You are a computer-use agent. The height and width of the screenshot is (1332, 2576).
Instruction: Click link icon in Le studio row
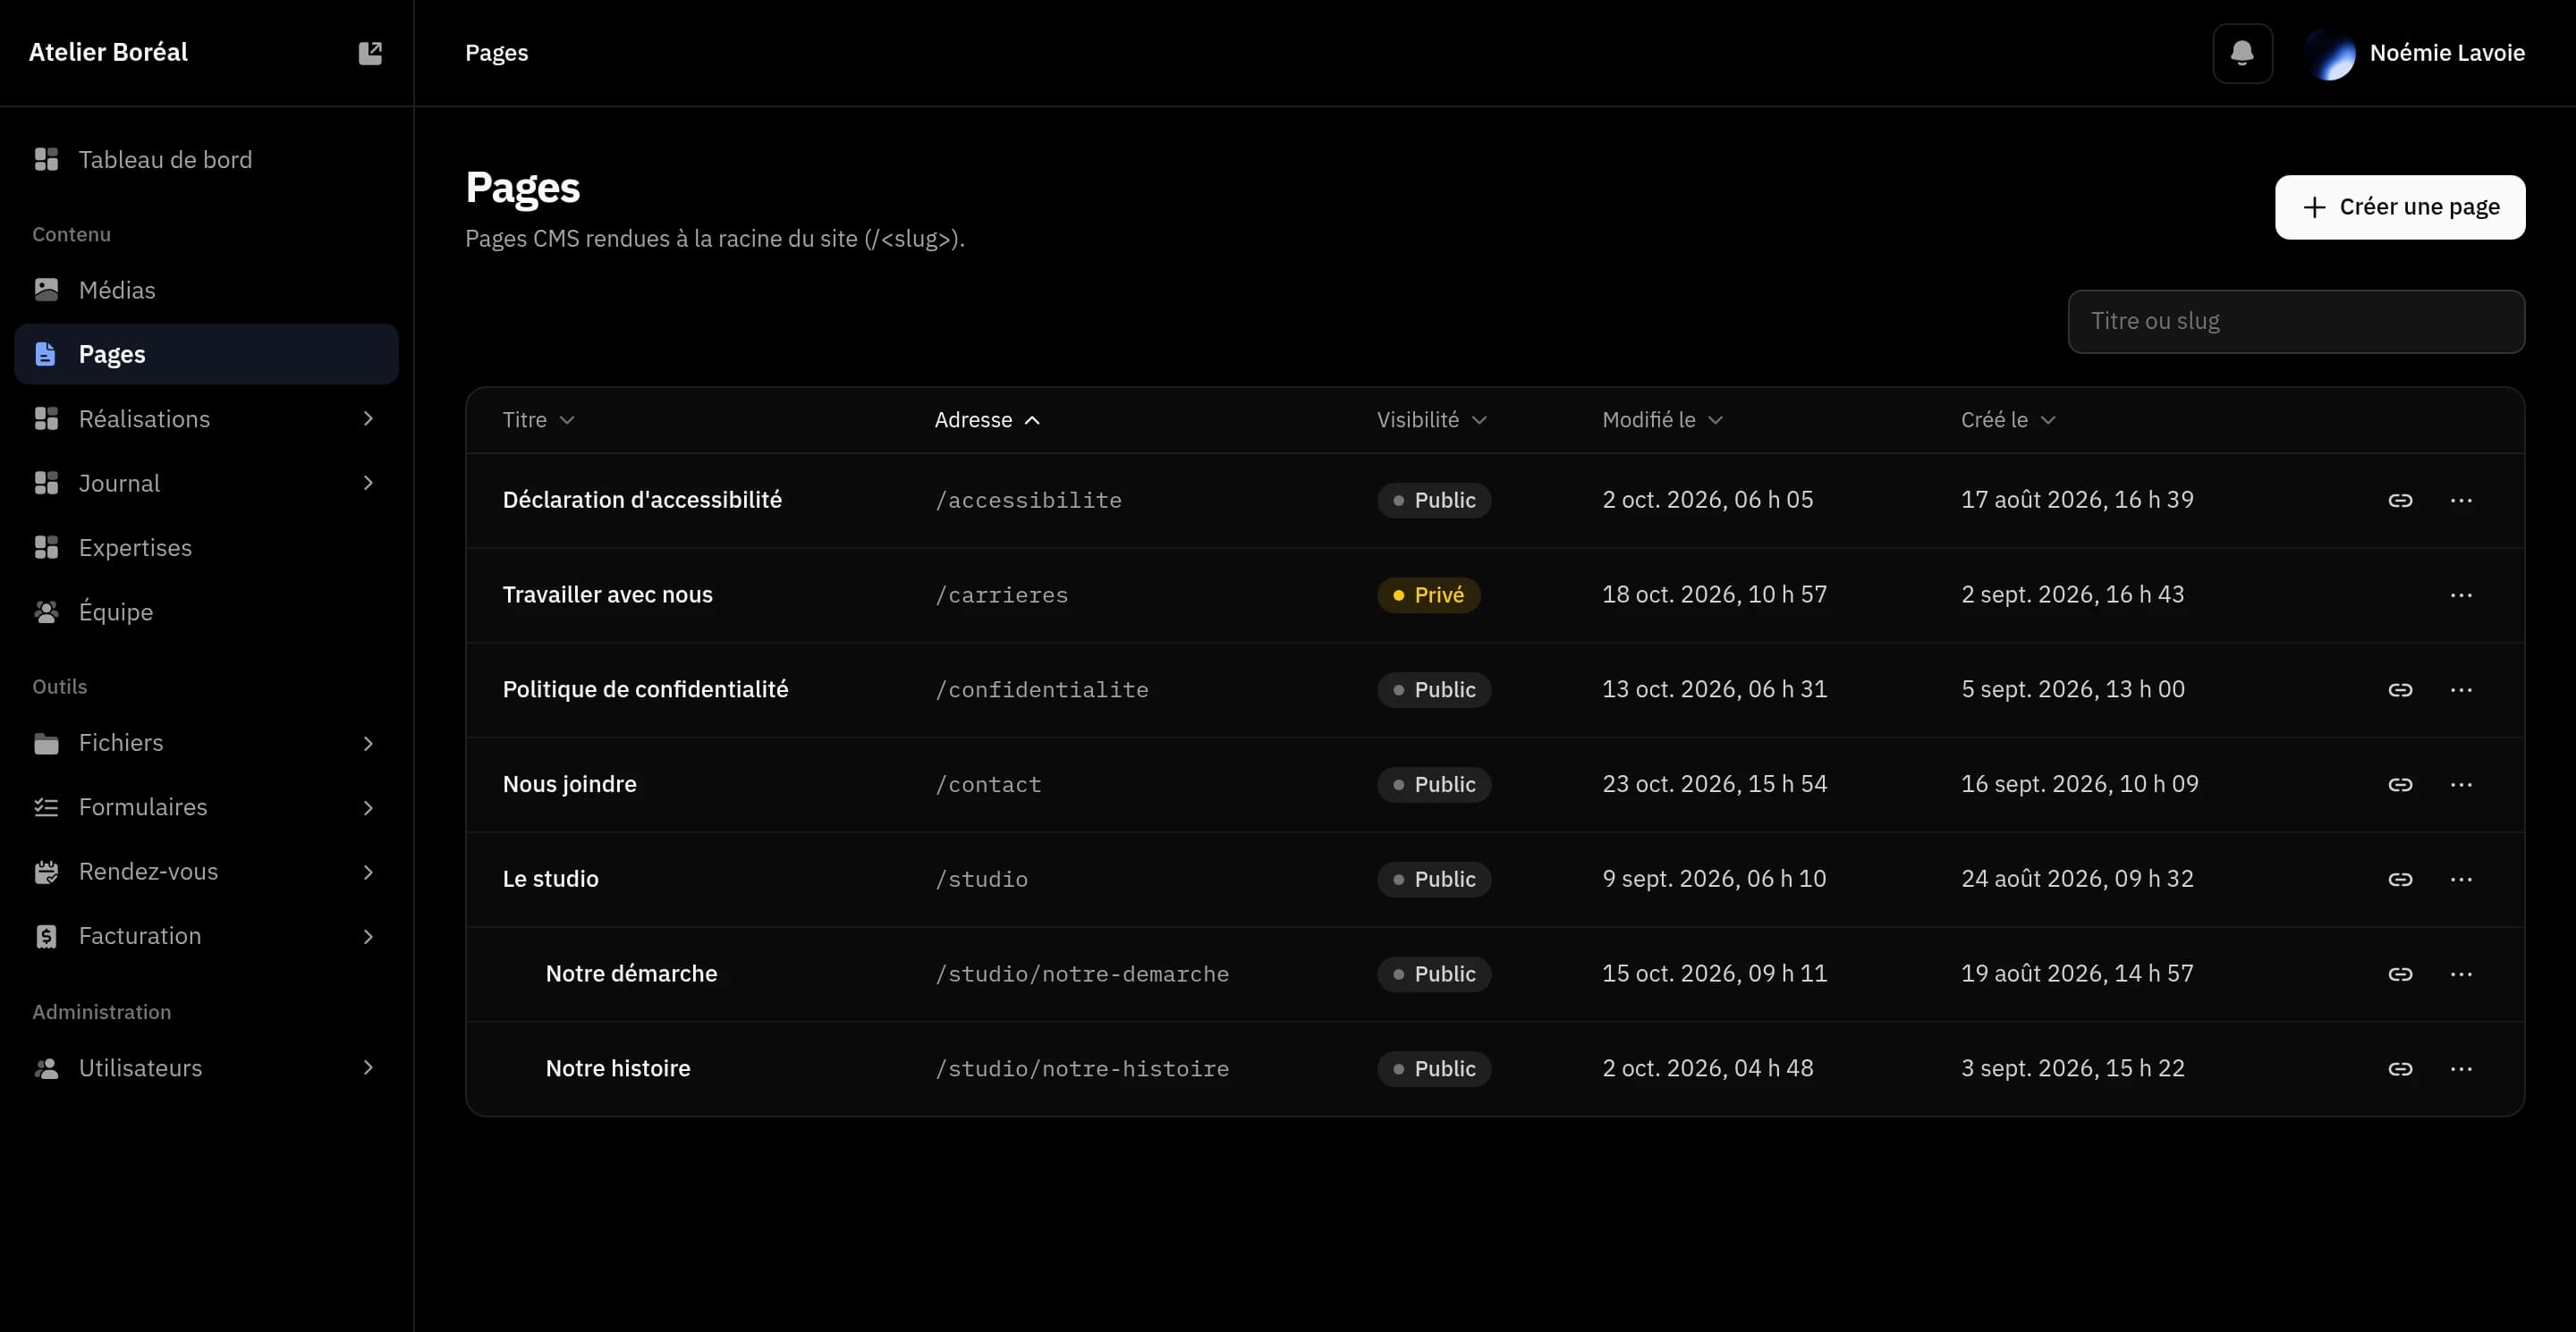click(x=2400, y=880)
